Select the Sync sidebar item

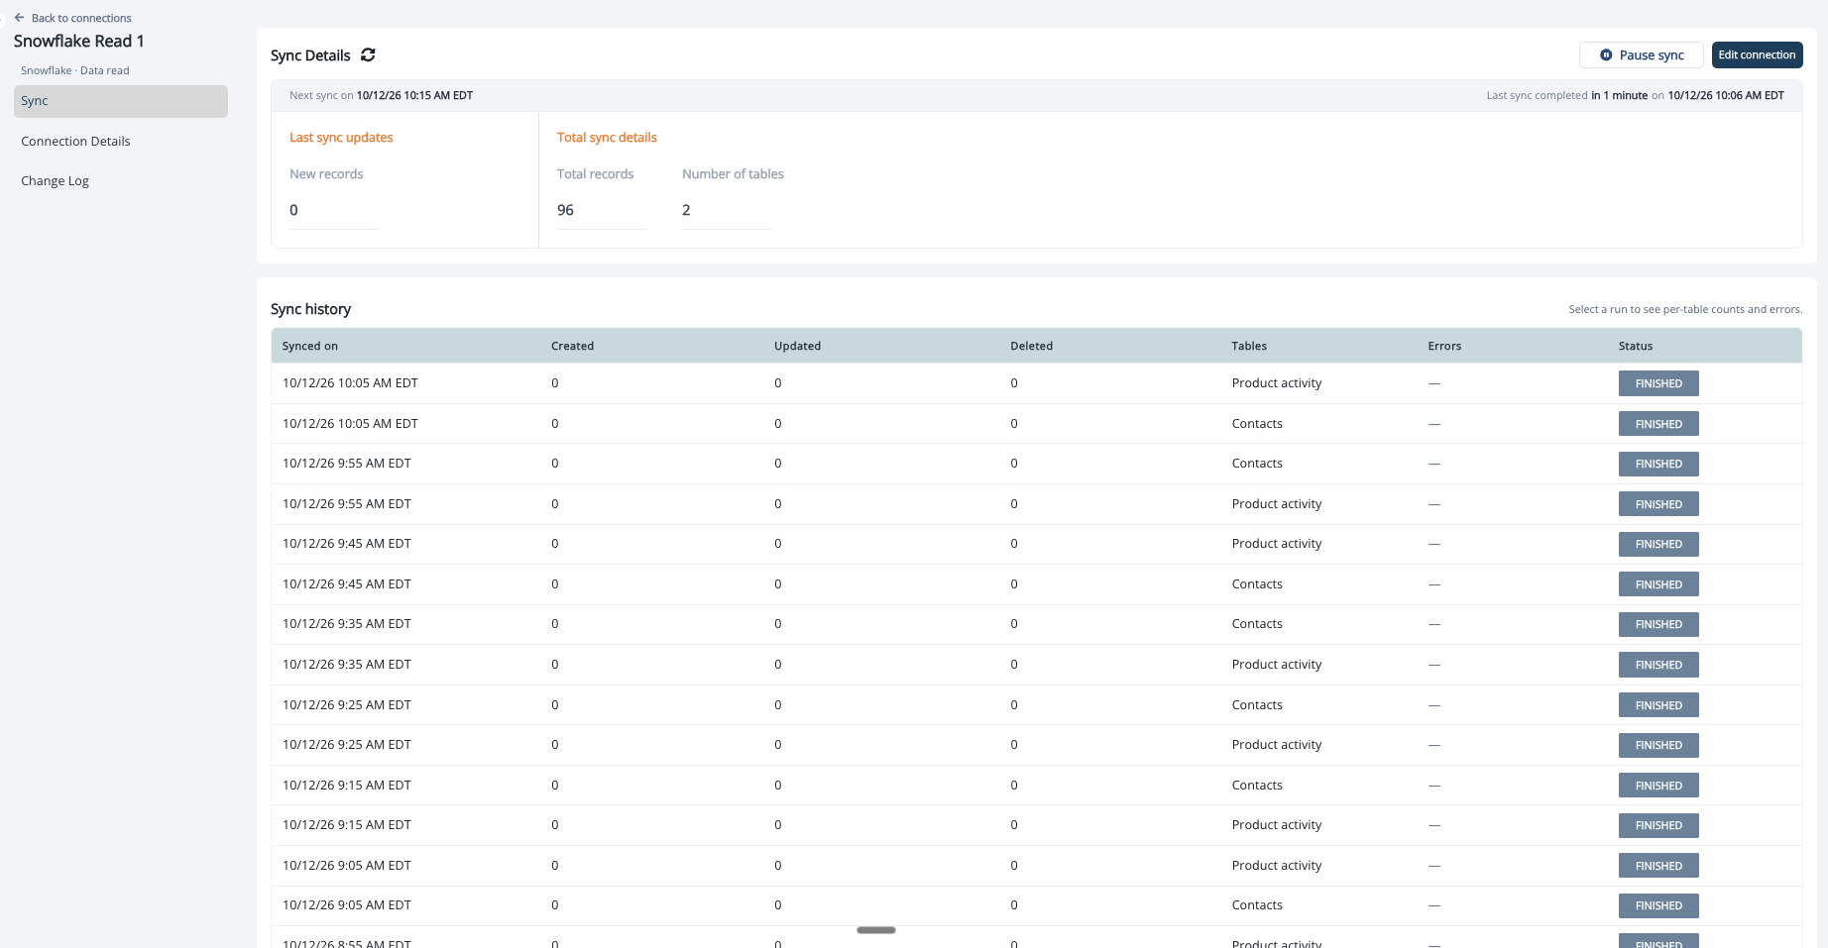pos(121,101)
